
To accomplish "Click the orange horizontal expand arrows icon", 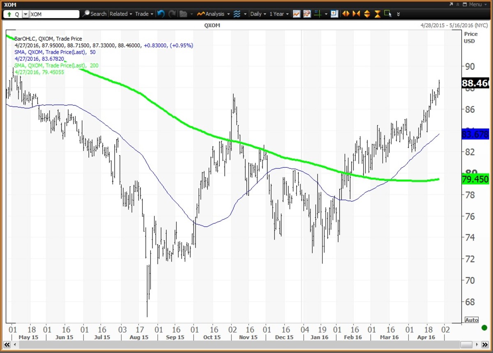I will [346, 14].
